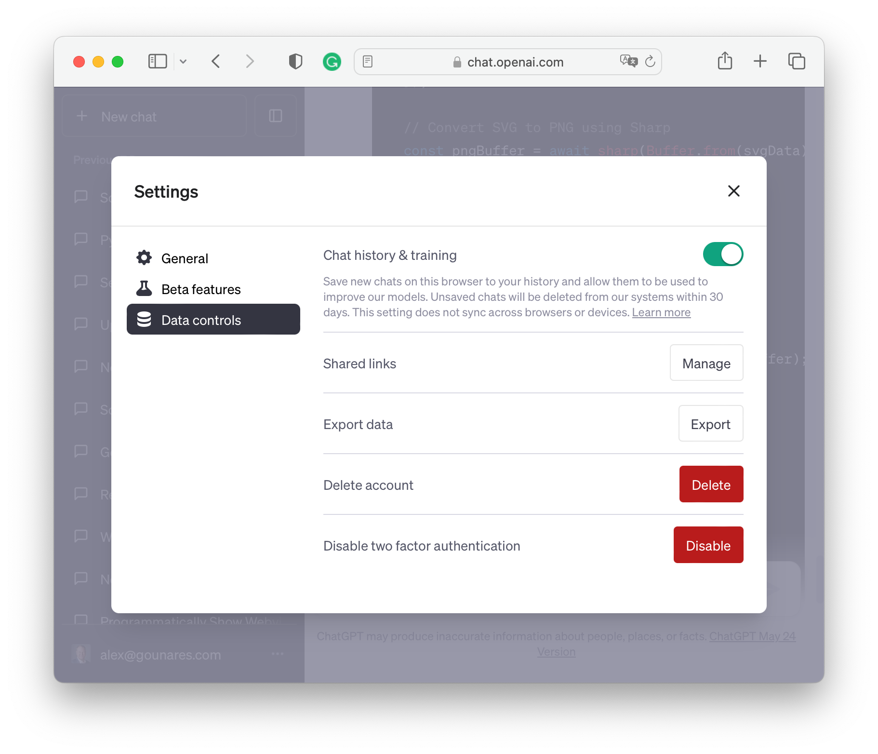Click the Export data button
Viewport: 878px width, 754px height.
pyautogui.click(x=710, y=424)
